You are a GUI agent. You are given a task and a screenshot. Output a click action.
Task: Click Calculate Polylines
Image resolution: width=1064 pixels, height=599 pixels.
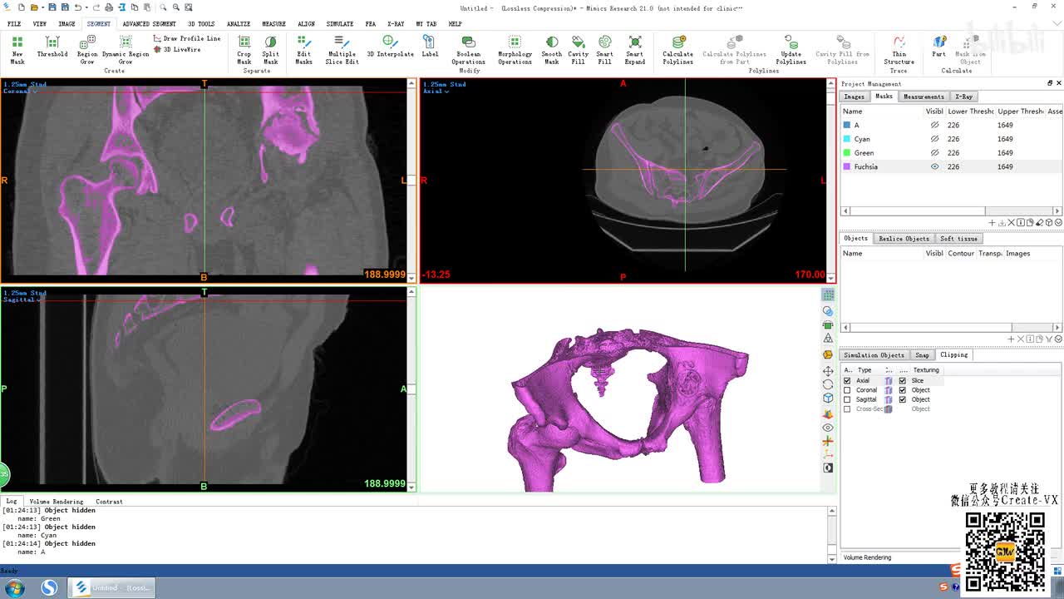677,49
